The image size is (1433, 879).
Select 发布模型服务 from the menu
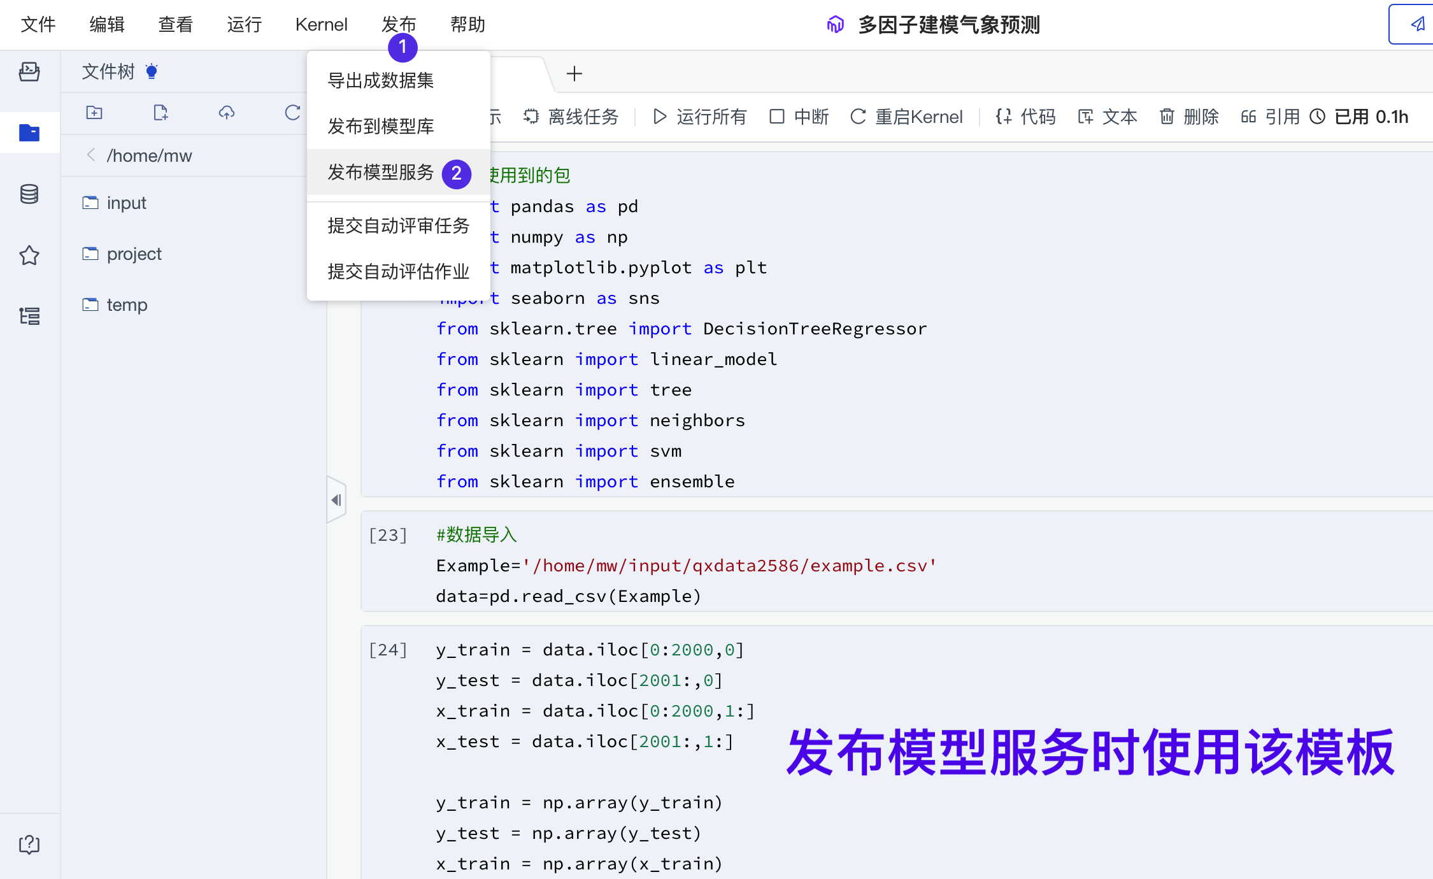380,172
